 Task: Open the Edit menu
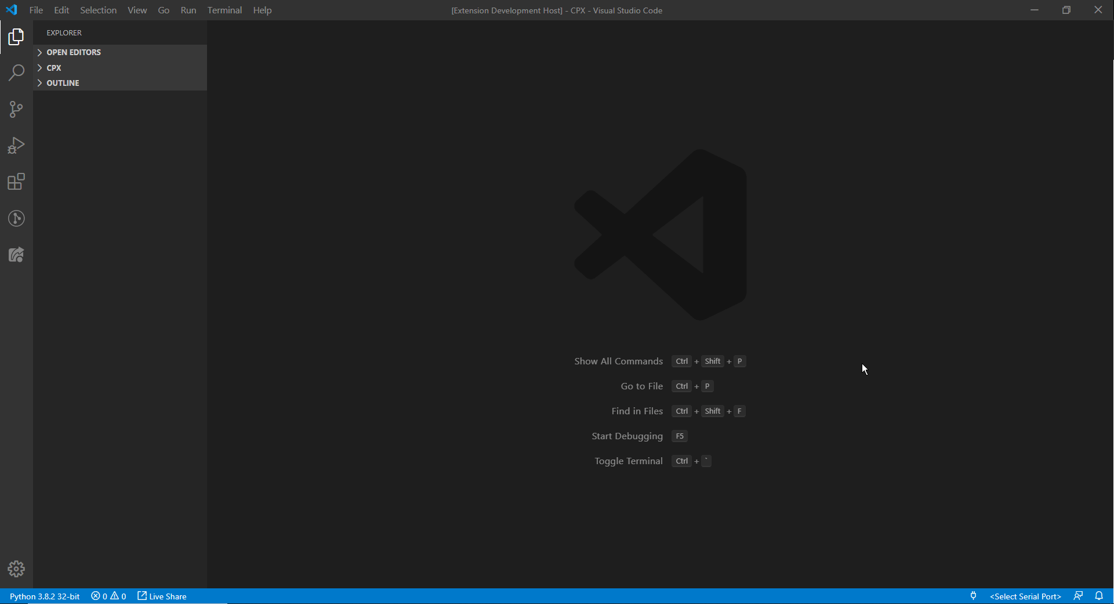[x=61, y=10]
